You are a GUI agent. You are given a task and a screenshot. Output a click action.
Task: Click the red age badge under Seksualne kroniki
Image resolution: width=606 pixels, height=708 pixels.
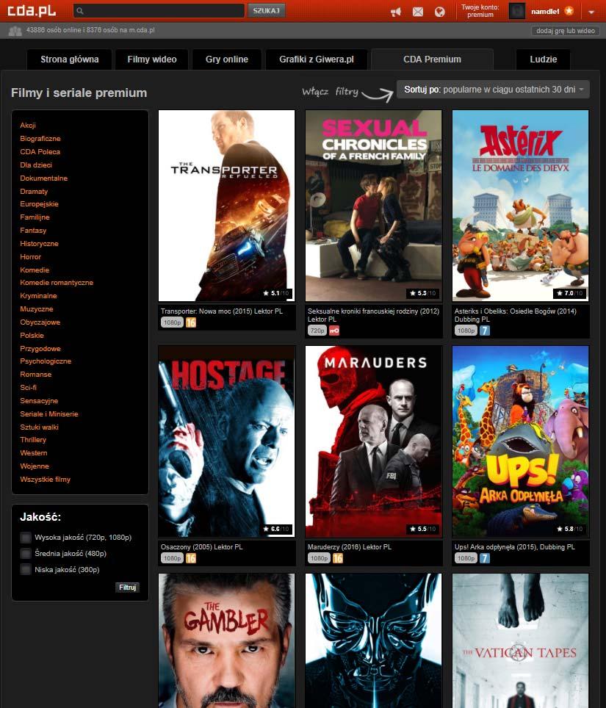[333, 330]
